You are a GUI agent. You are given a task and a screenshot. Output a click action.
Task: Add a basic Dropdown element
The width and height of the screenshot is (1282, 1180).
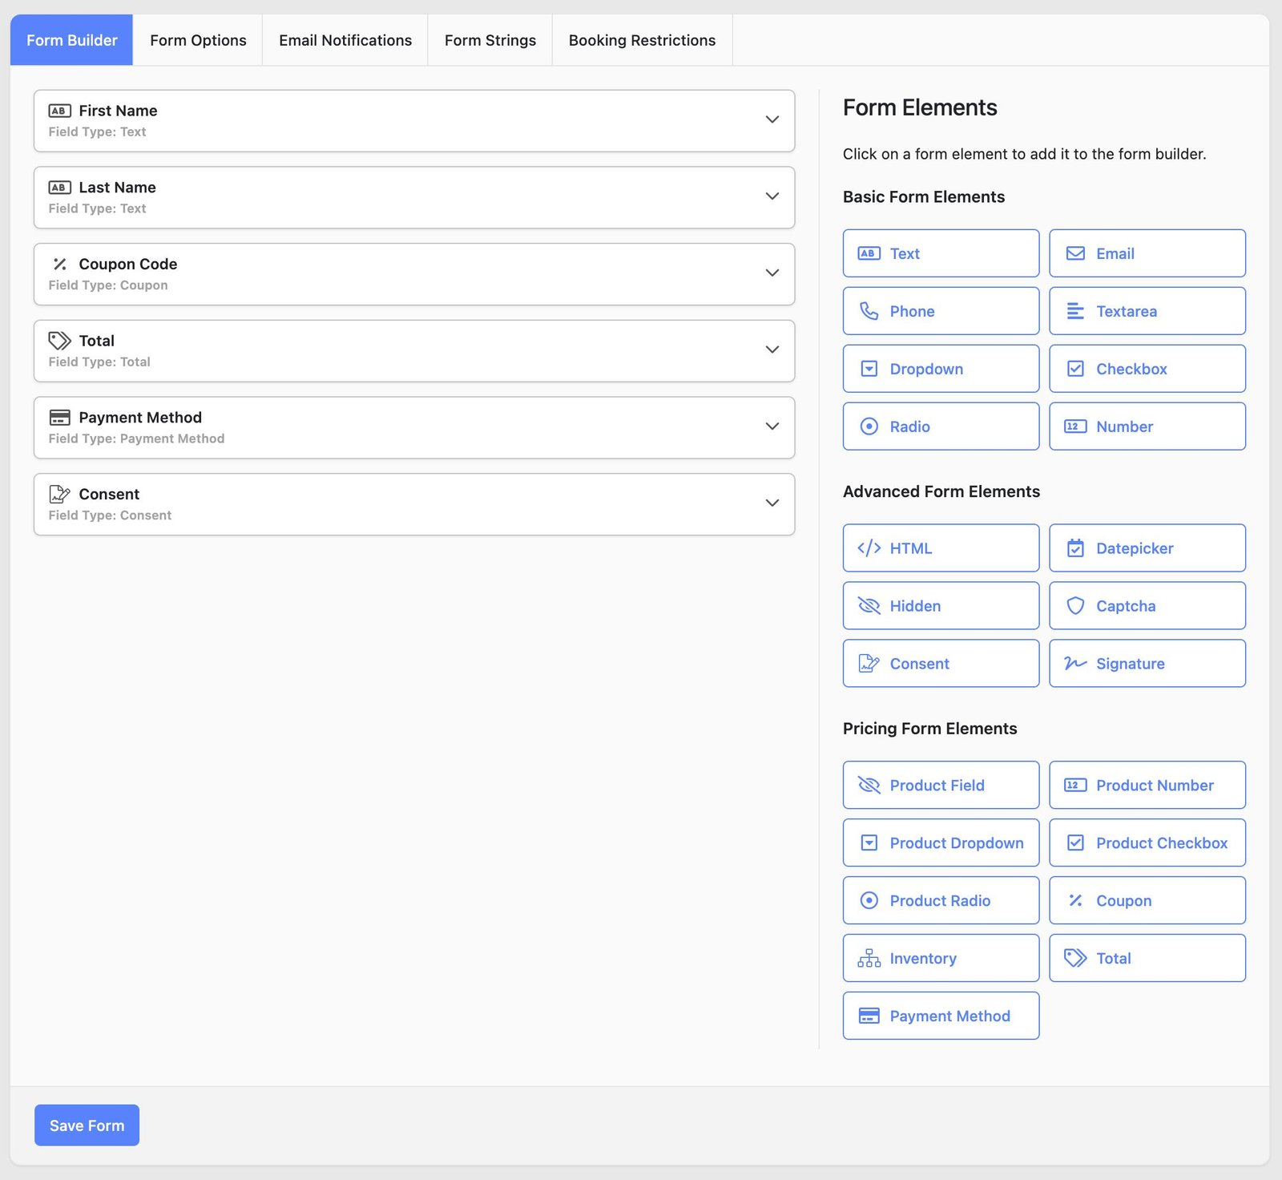point(941,369)
